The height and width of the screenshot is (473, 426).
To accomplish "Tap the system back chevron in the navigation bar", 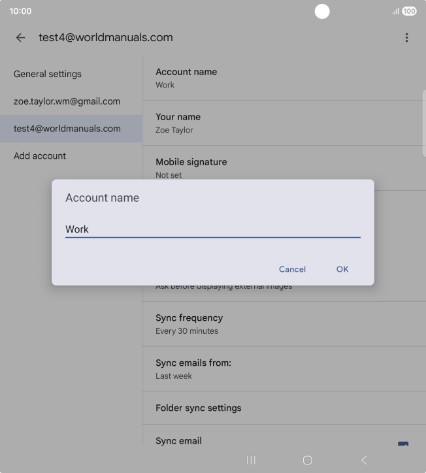I will point(364,460).
